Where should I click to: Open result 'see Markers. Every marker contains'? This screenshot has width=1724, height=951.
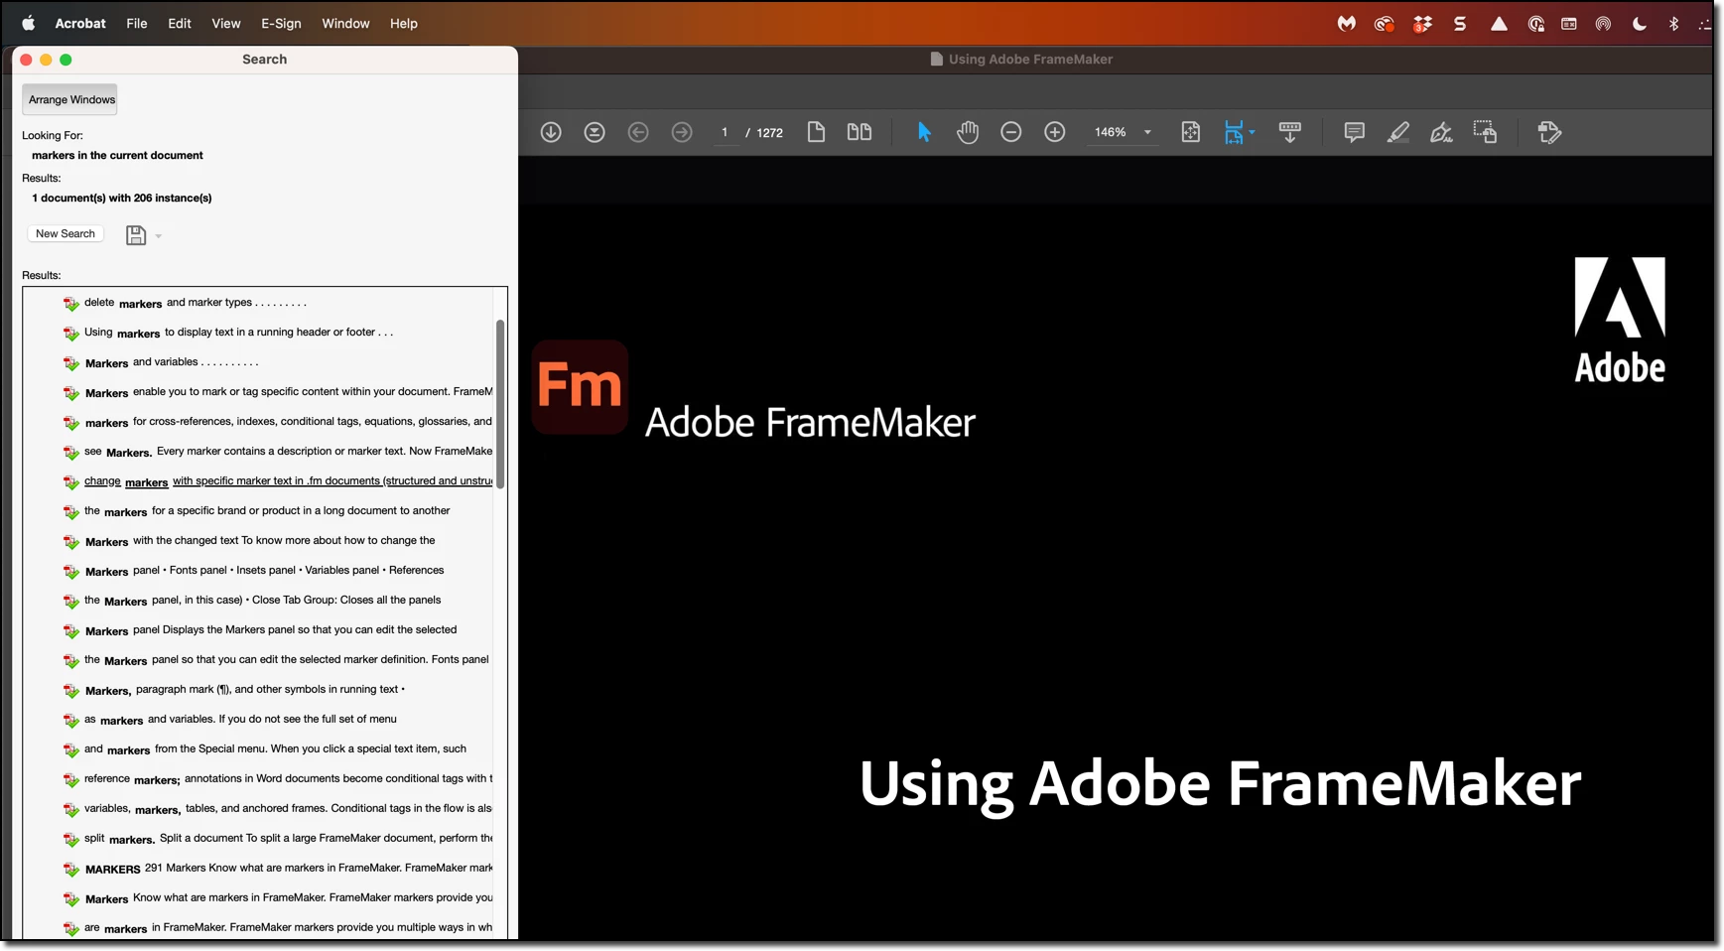pos(288,452)
